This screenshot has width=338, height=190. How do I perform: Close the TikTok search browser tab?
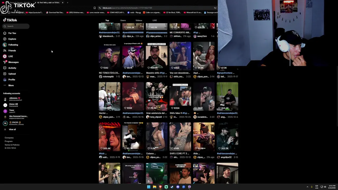[x=63, y=3]
